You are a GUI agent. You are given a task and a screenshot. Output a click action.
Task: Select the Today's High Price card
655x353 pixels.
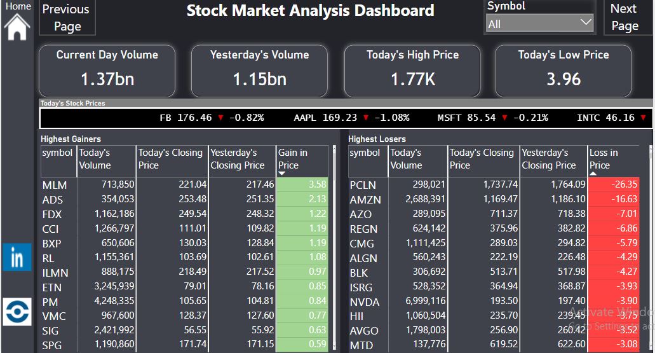coord(412,71)
